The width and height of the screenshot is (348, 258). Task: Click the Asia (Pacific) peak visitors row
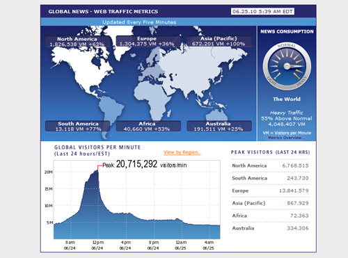(x=270, y=203)
